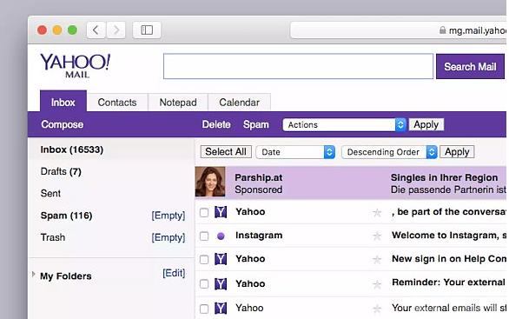Check the box for first Yahoo email
Screen dimensions: 509x319
click(x=204, y=213)
